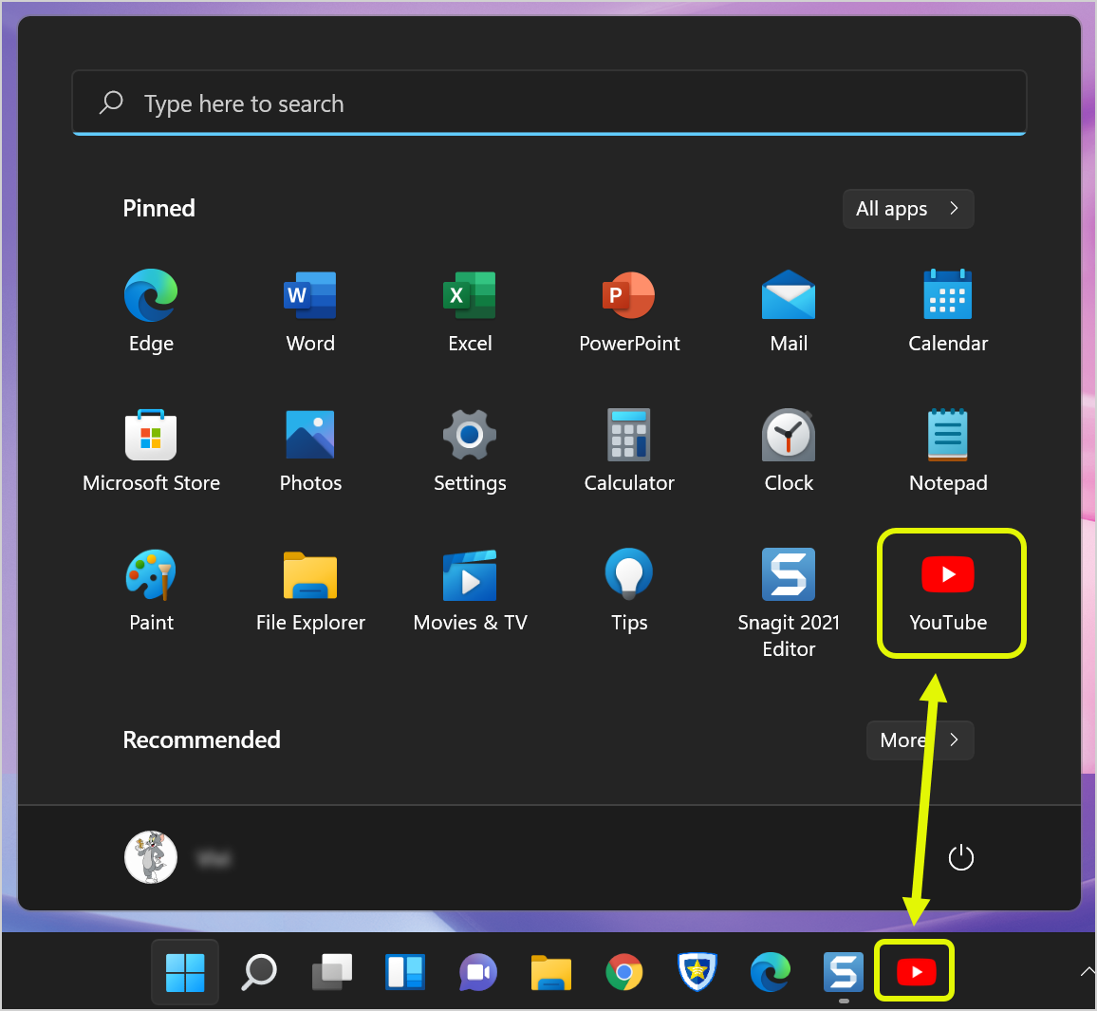The width and height of the screenshot is (1097, 1011).
Task: Click the Windows Start button on taskbar
Action: pyautogui.click(x=185, y=972)
